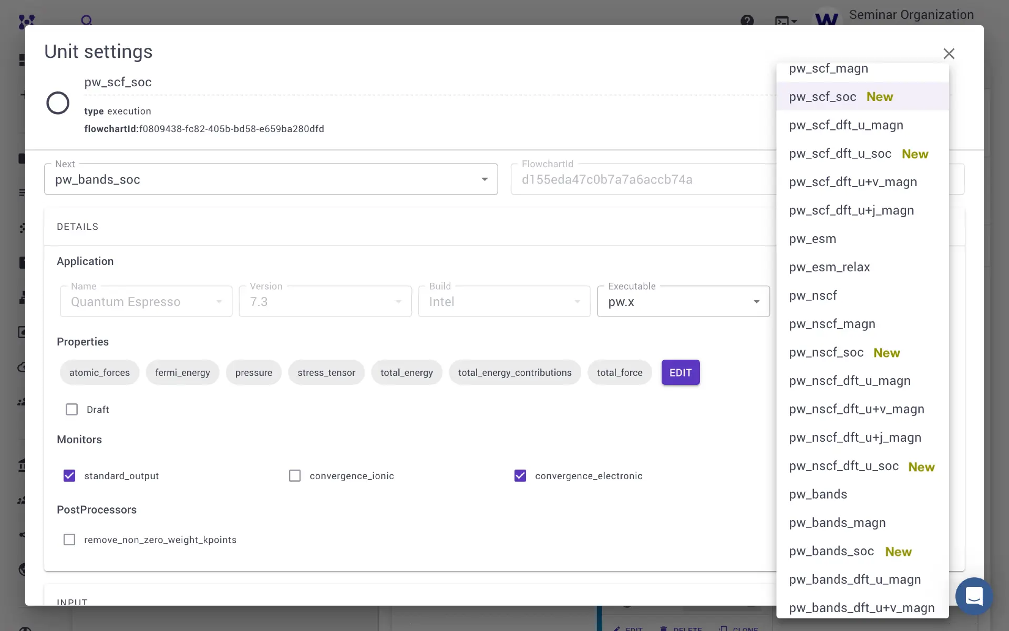Select pw_nscf_soc from the list

825,352
